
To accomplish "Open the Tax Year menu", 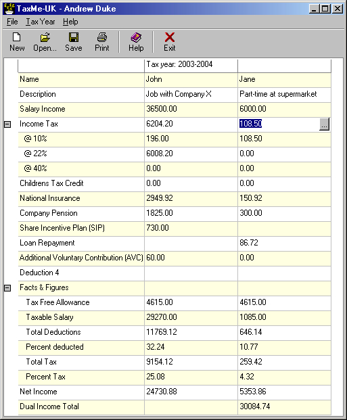I will [40, 22].
